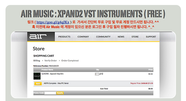The height and width of the screenshot is (101, 186).
Task: Click the Product Name column header
Action: click(47, 70)
